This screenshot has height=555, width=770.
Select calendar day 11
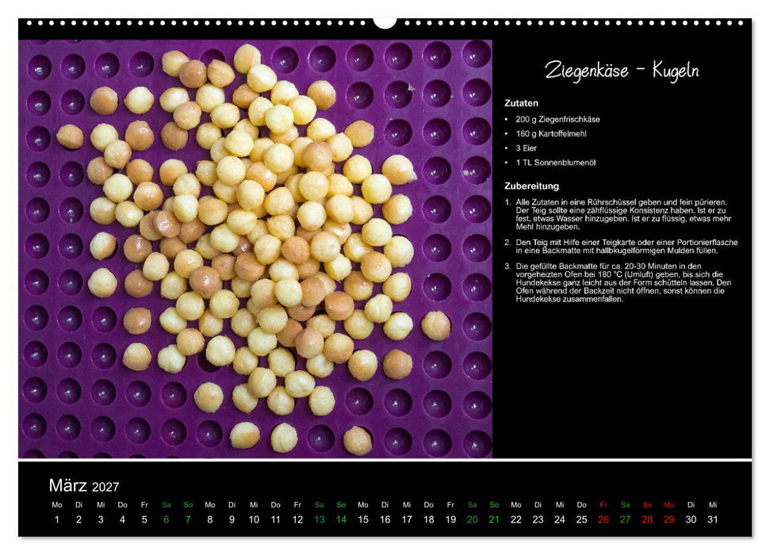pyautogui.click(x=275, y=519)
